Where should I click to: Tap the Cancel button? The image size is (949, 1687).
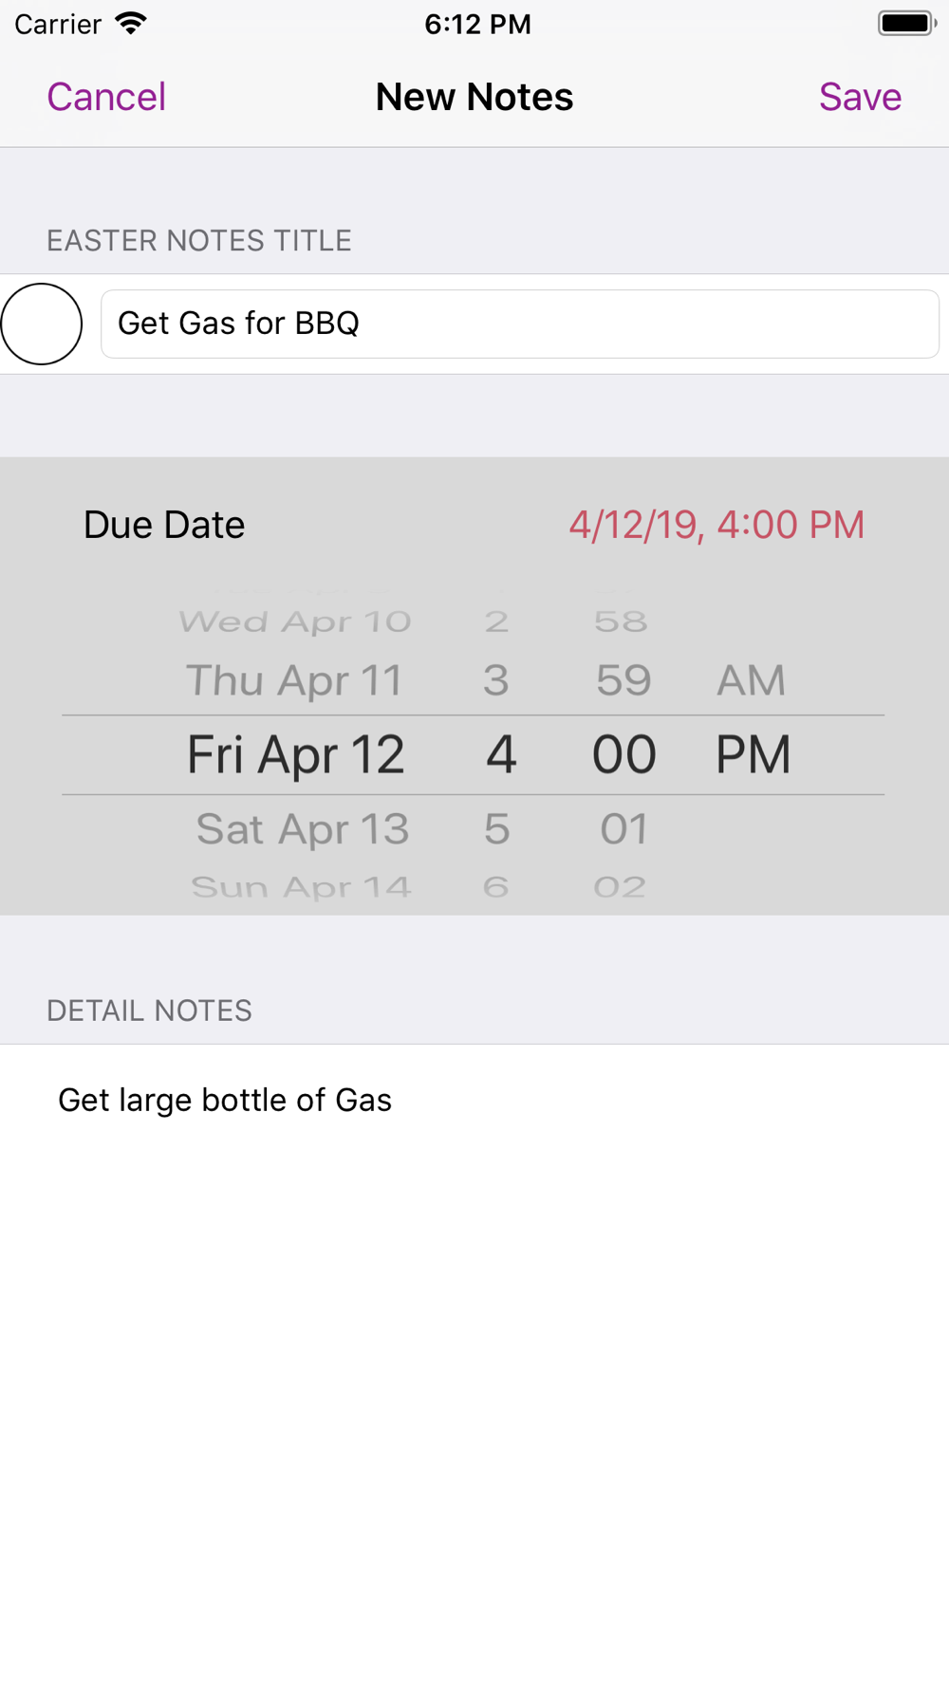[106, 97]
